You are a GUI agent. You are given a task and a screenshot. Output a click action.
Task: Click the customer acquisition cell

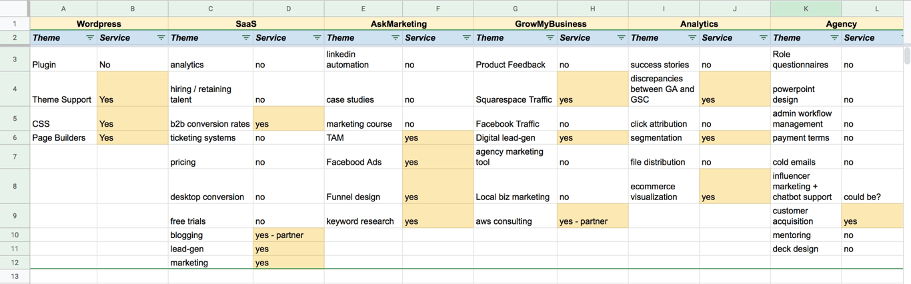pos(806,216)
